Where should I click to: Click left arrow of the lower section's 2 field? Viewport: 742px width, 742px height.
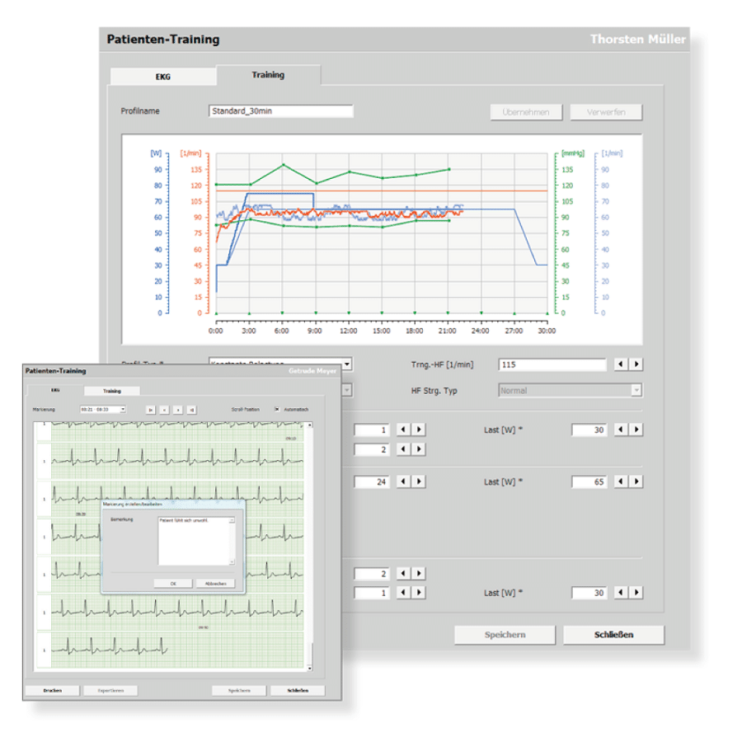coord(402,573)
